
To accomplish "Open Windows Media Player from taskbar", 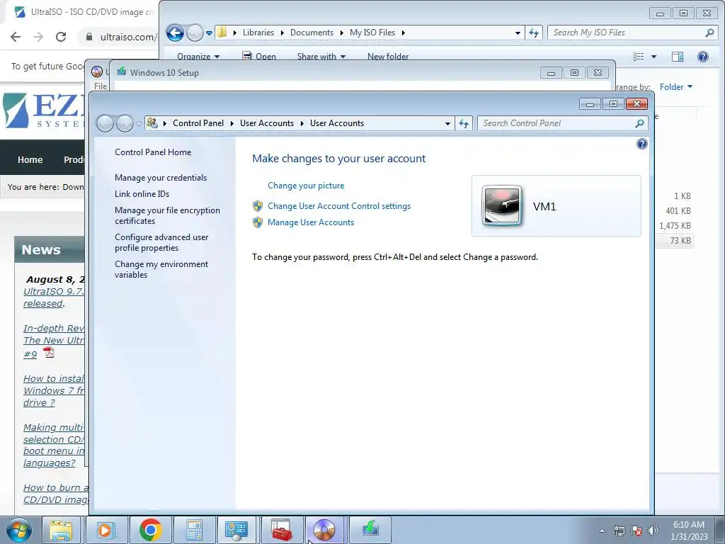I will click(x=105, y=530).
